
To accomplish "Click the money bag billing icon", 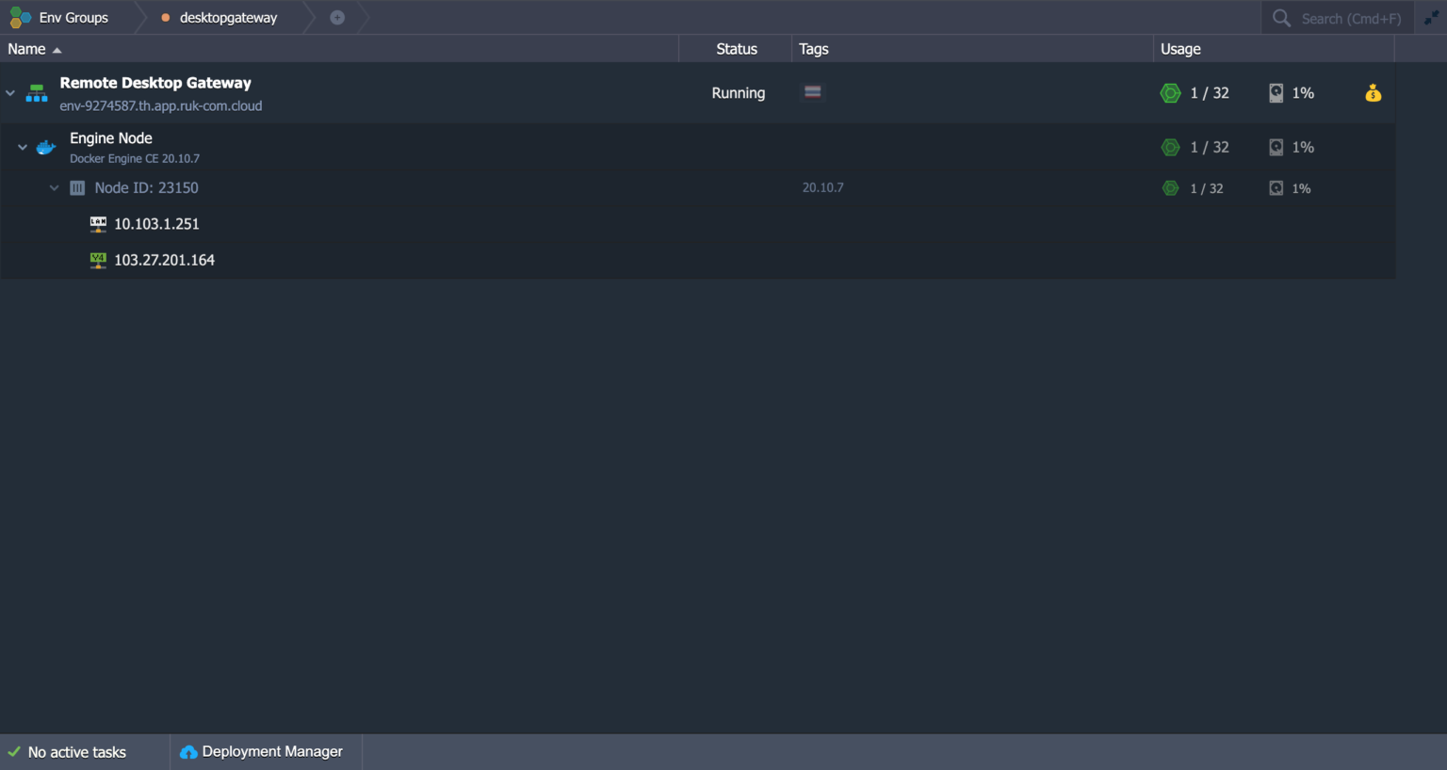I will click(1373, 92).
